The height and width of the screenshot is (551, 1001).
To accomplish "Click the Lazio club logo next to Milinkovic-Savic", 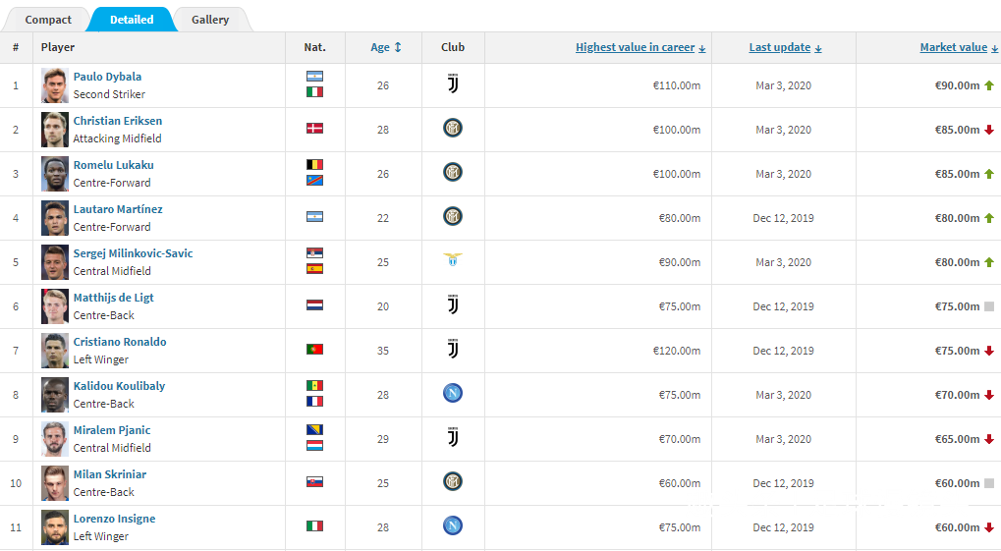I will pos(453,260).
